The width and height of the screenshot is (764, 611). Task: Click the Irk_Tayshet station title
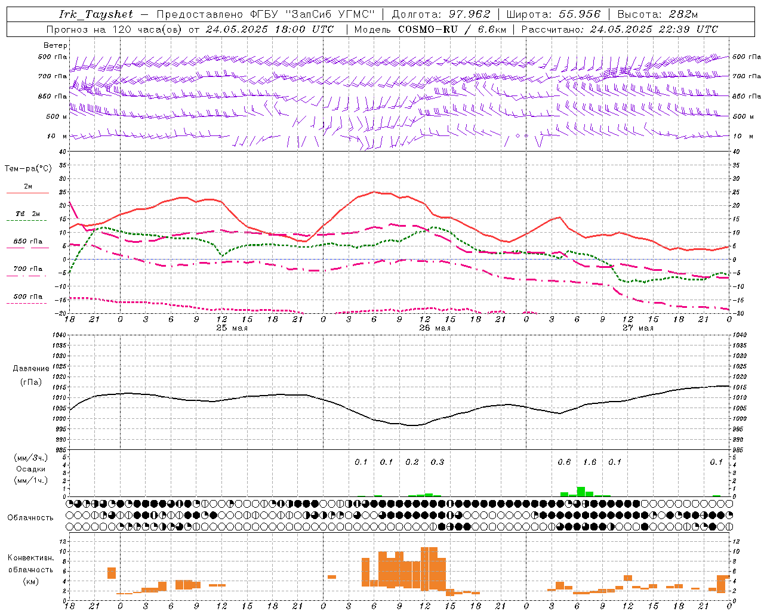tap(96, 14)
